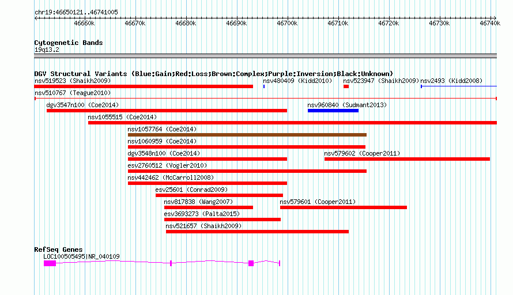Click the LOC100505495|NR_040109 gene label
513x295 pixels.
click(x=81, y=257)
